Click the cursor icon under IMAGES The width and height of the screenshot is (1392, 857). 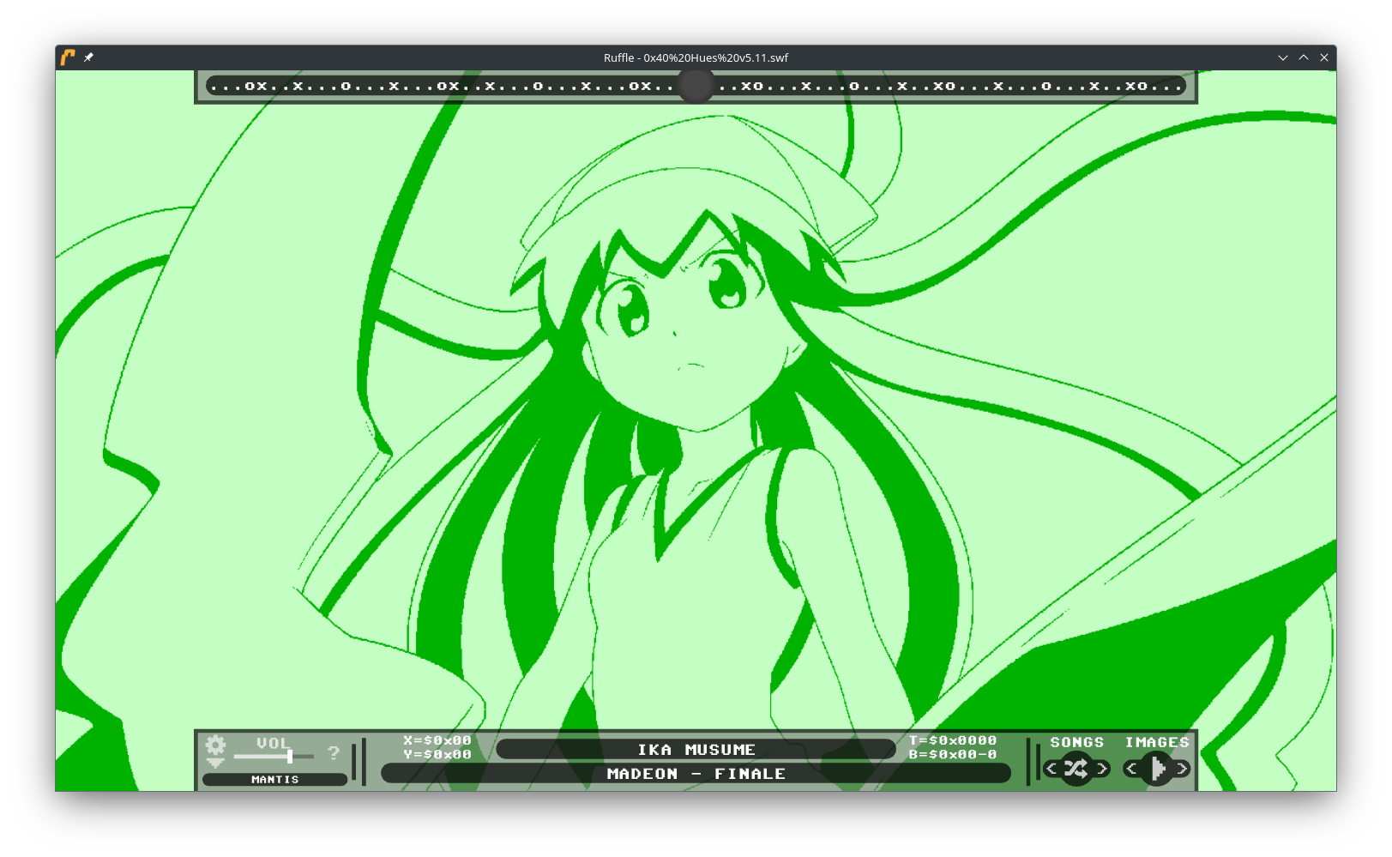point(1158,768)
